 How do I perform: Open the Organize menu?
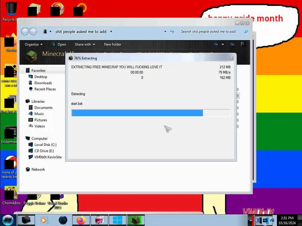tap(34, 44)
